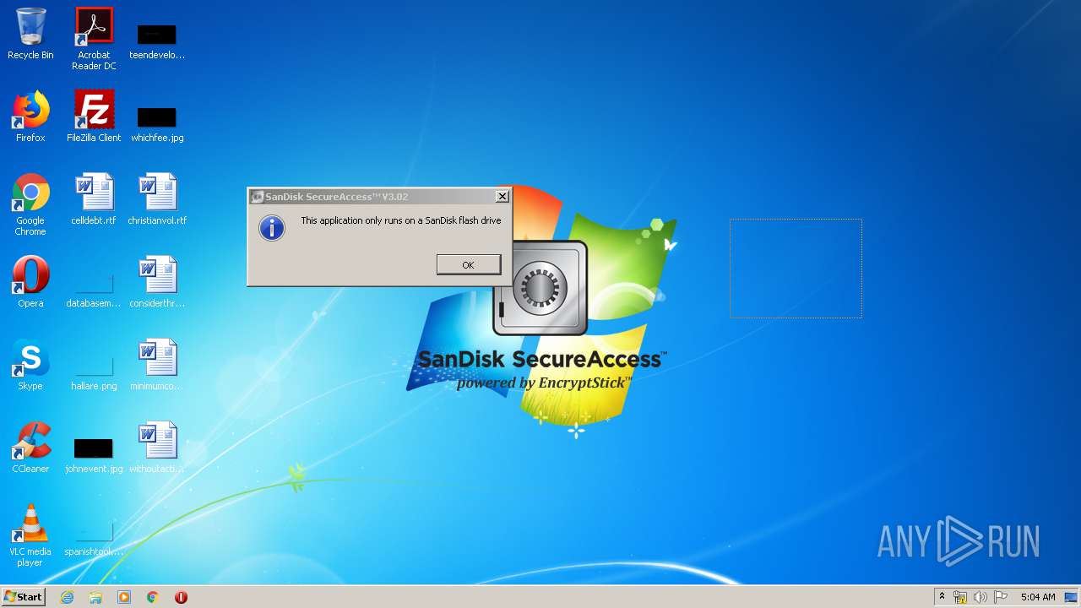Launch Chrome from the taskbar
Screen dimensions: 1081x608
coord(153,597)
